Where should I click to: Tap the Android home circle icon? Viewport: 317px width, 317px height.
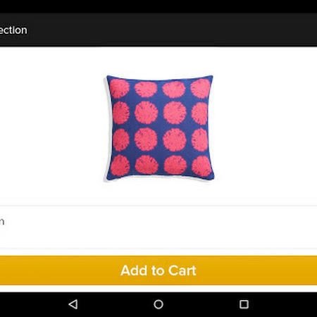(158, 304)
